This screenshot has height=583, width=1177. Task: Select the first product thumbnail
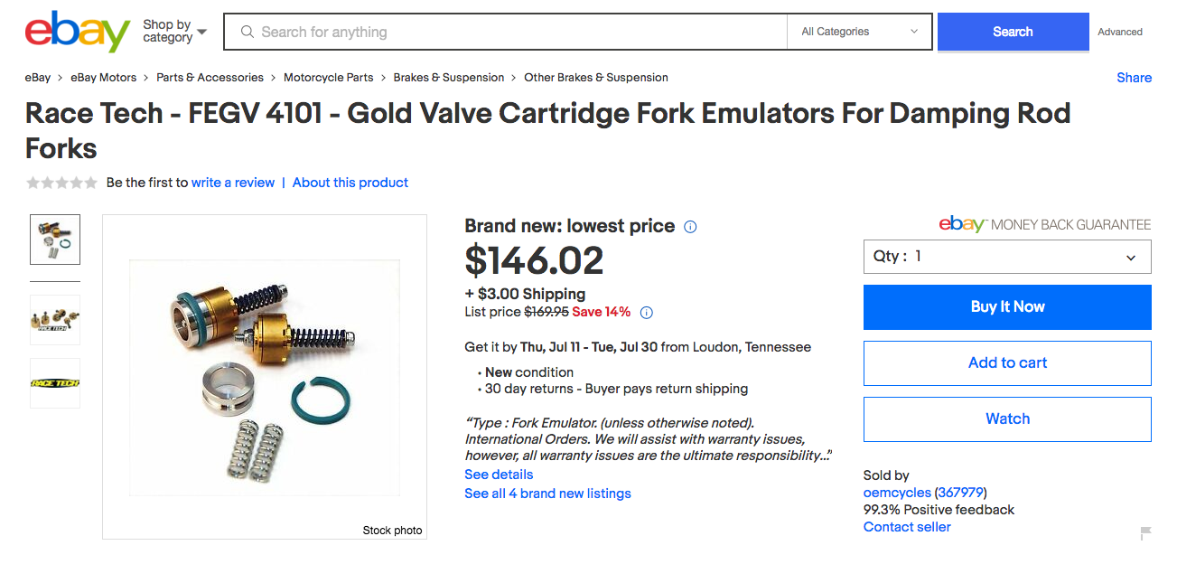[x=55, y=240]
